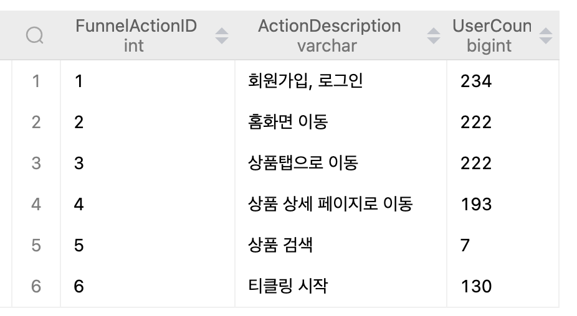This screenshot has width=577, height=316.
Task: Select row number 6
Action: [x=36, y=286]
